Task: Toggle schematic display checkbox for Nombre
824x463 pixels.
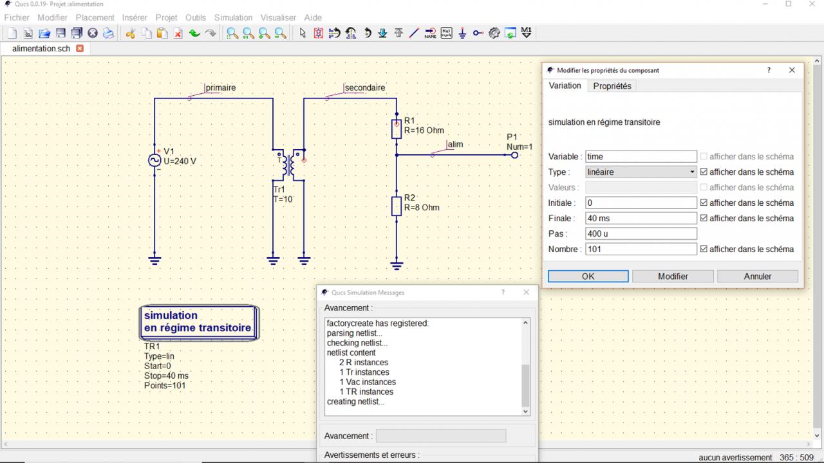Action: point(704,250)
